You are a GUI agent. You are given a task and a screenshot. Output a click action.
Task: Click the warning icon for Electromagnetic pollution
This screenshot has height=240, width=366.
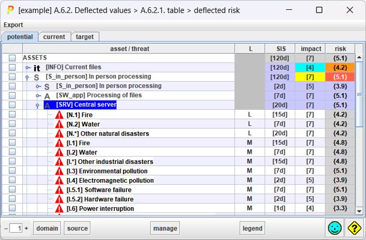click(x=59, y=180)
